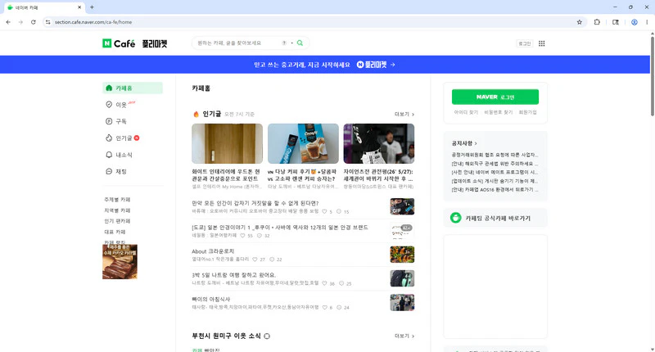Image resolution: width=655 pixels, height=352 pixels.
Task: Click 카페팀 공식카페 바로가기 link
Action: pyautogui.click(x=495, y=218)
